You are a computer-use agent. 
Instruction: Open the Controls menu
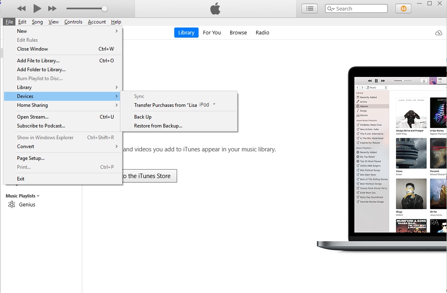click(73, 21)
